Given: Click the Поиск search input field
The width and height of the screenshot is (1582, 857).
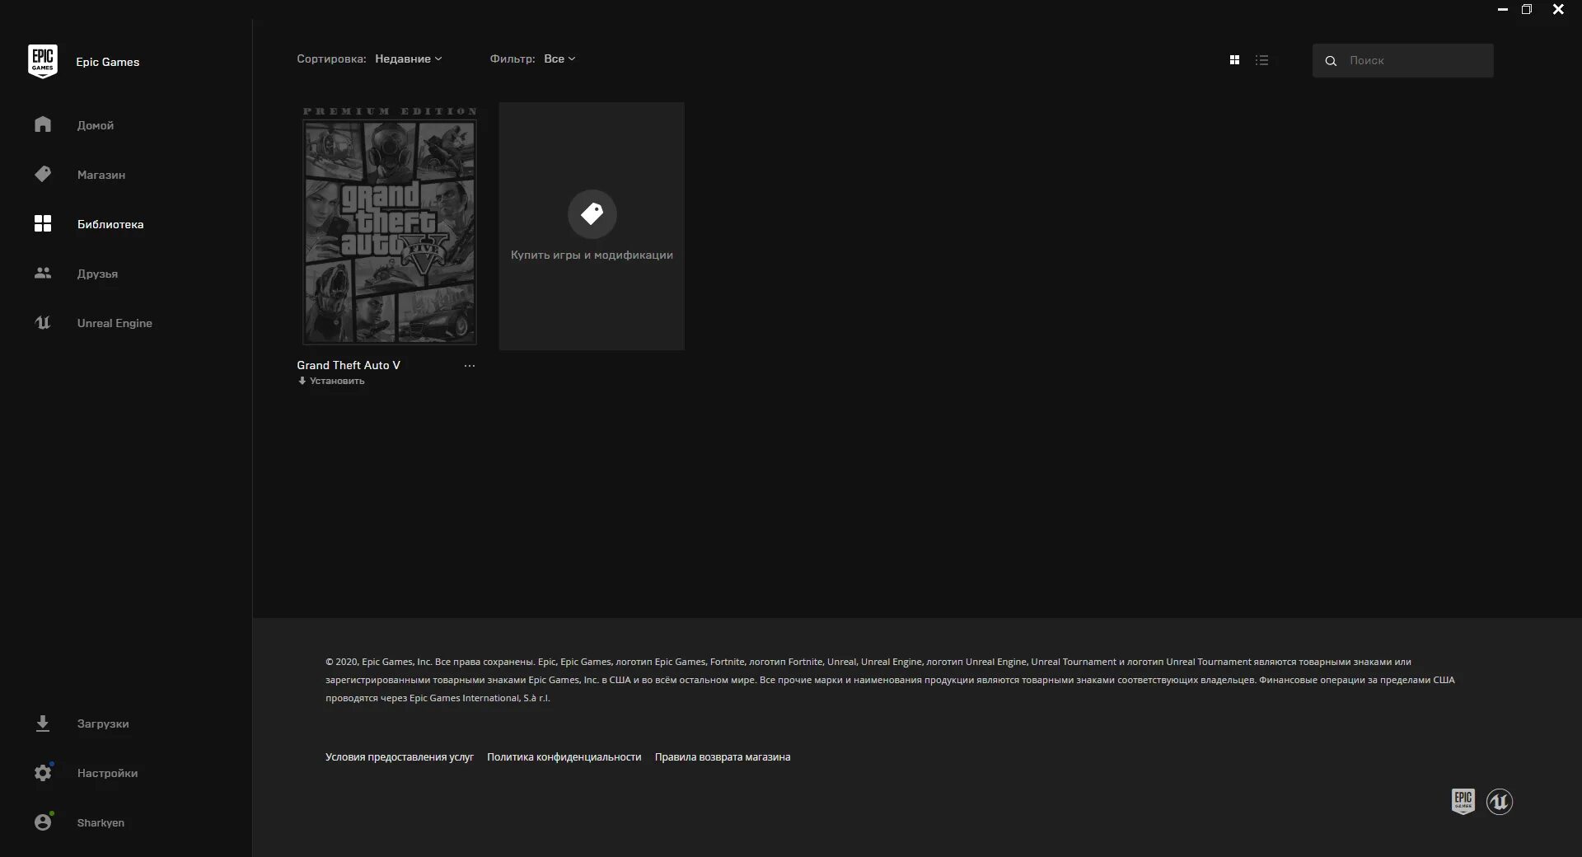Looking at the screenshot, I should (x=1402, y=61).
